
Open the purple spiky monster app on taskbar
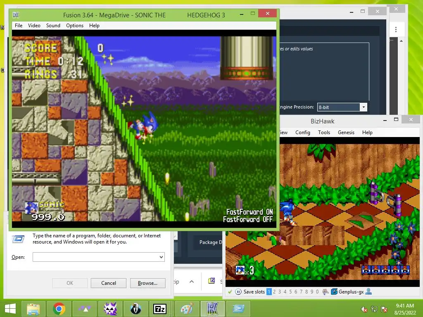tap(110, 309)
